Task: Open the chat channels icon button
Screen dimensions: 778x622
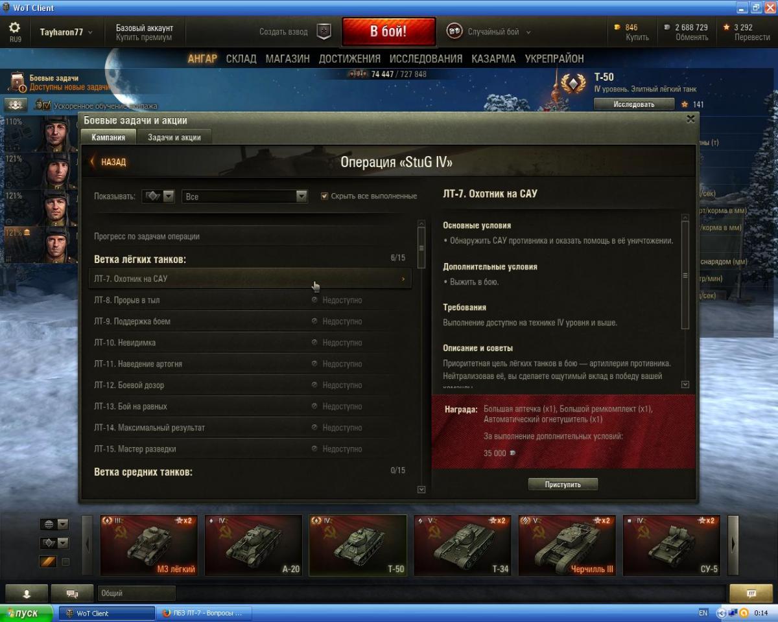Action: click(x=72, y=593)
